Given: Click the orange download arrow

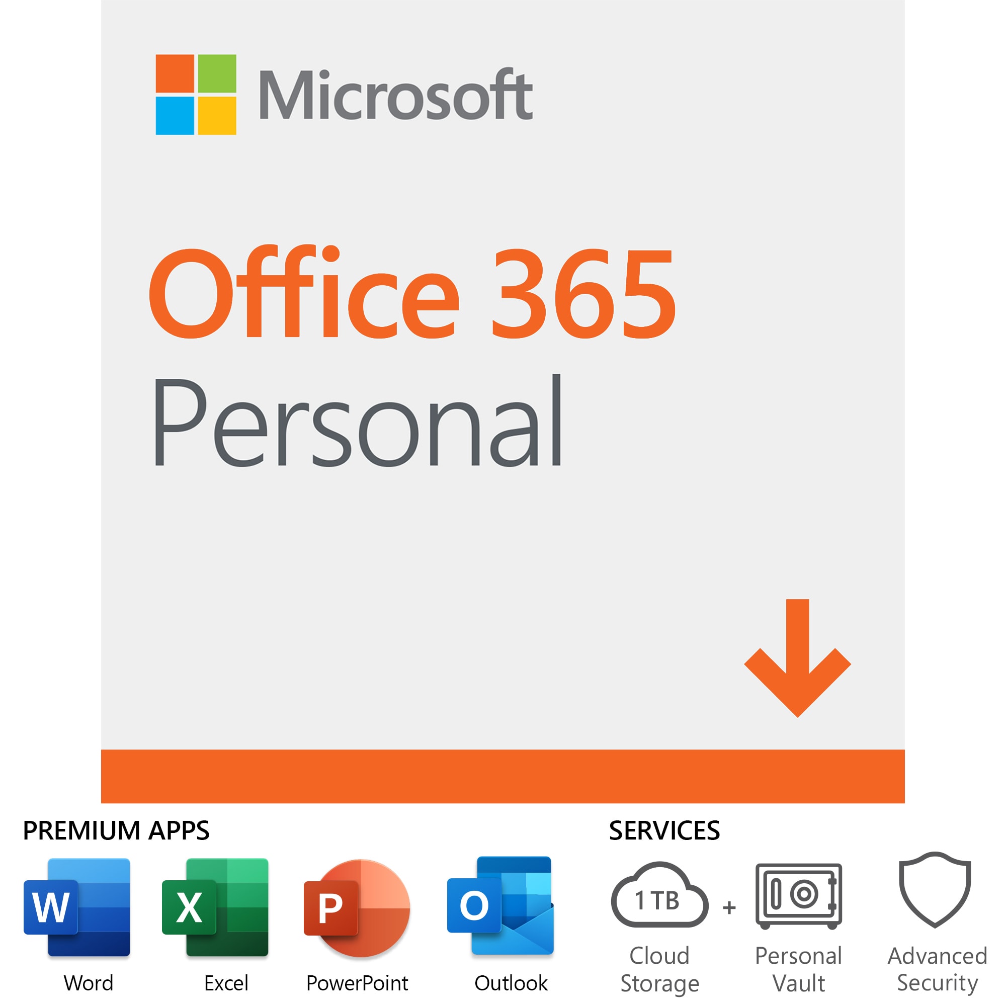Looking at the screenshot, I should click(798, 658).
